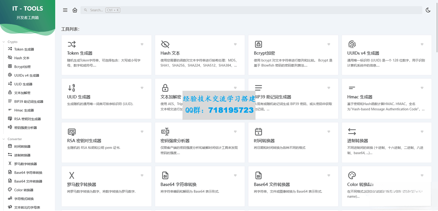Screen dimensions: 438x211
Task: Open Bcrypt加密 from the sidebar
Action: pos(22,67)
